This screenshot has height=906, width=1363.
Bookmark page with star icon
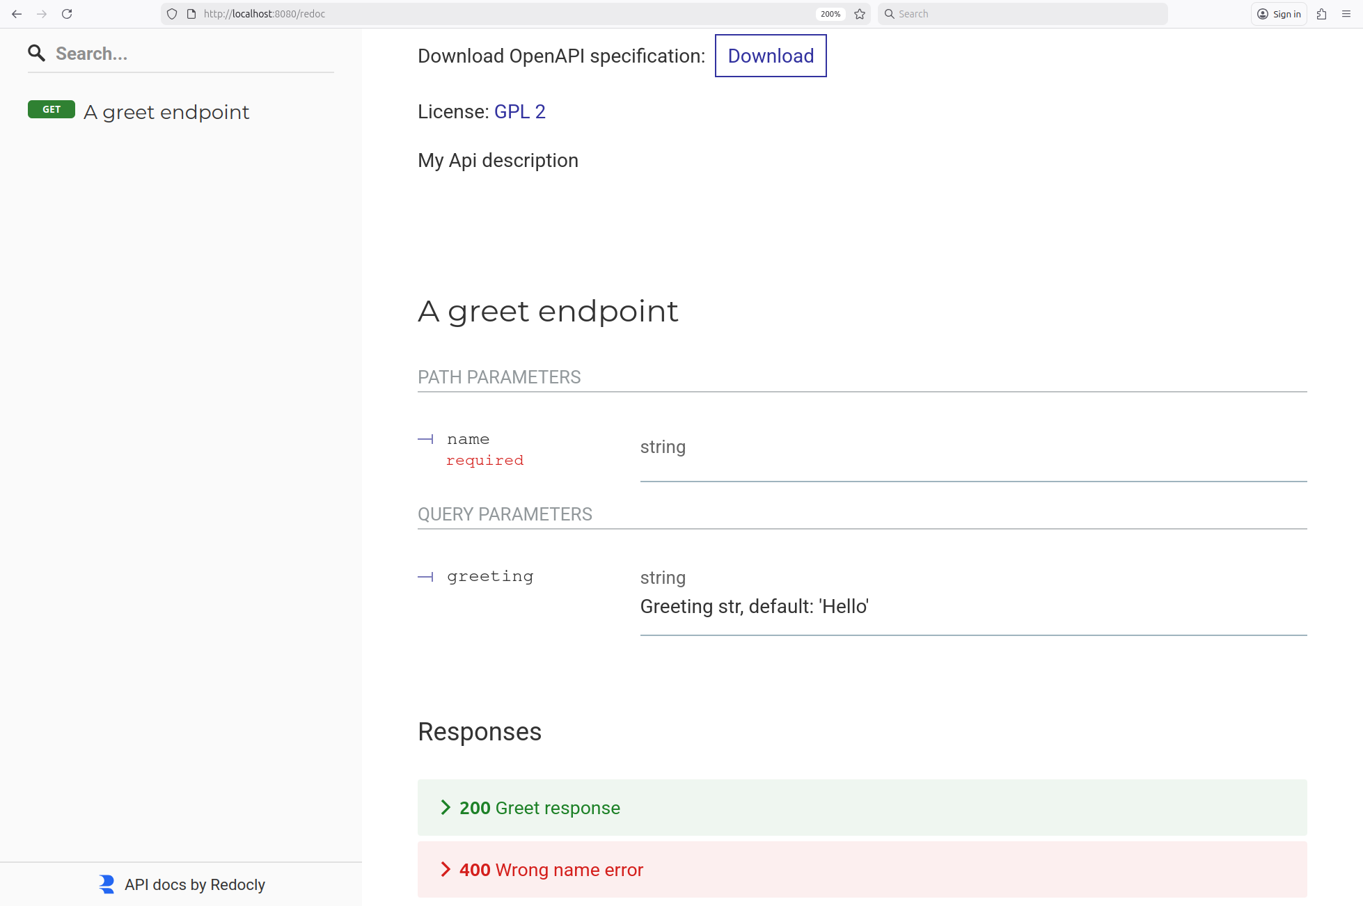pos(860,14)
